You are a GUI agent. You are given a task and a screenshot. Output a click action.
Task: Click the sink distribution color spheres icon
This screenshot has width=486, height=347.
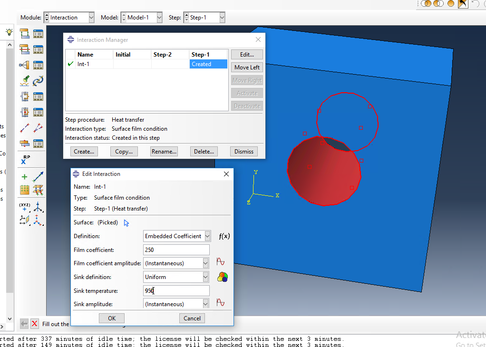pyautogui.click(x=223, y=277)
